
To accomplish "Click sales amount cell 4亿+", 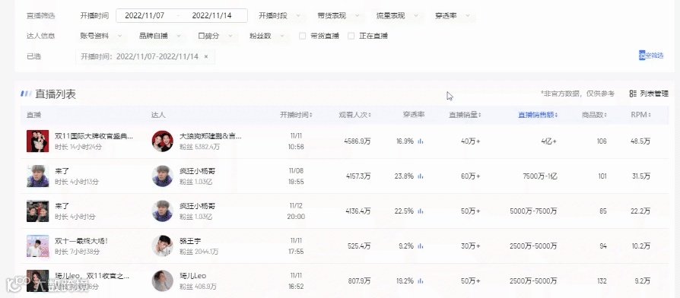I will pyautogui.click(x=548, y=141).
